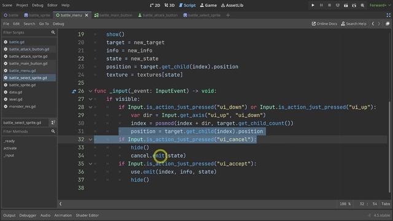Switch to the 2D workspace

click(155, 5)
